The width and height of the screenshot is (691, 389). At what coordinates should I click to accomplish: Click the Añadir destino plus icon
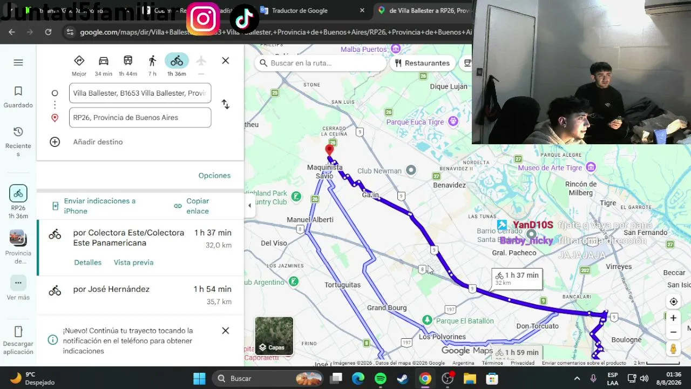pos(55,142)
